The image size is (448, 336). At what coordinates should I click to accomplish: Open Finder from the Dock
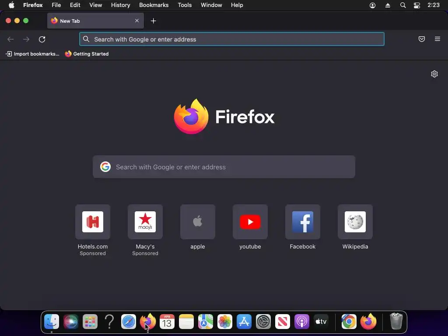tap(52, 322)
